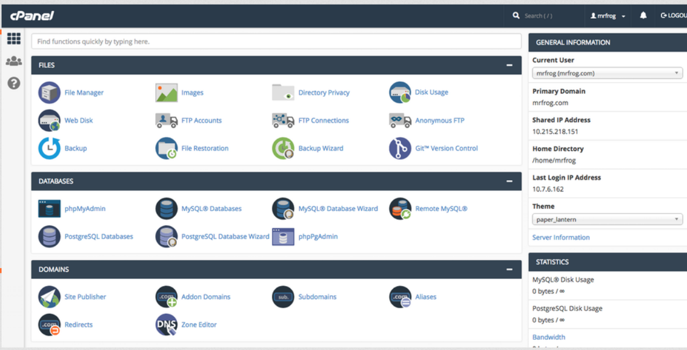
Task: Open the DNS Zone Editor icon
Action: (167, 324)
